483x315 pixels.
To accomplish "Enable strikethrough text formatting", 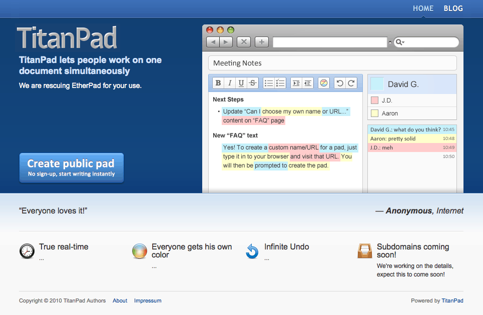I will tap(253, 83).
